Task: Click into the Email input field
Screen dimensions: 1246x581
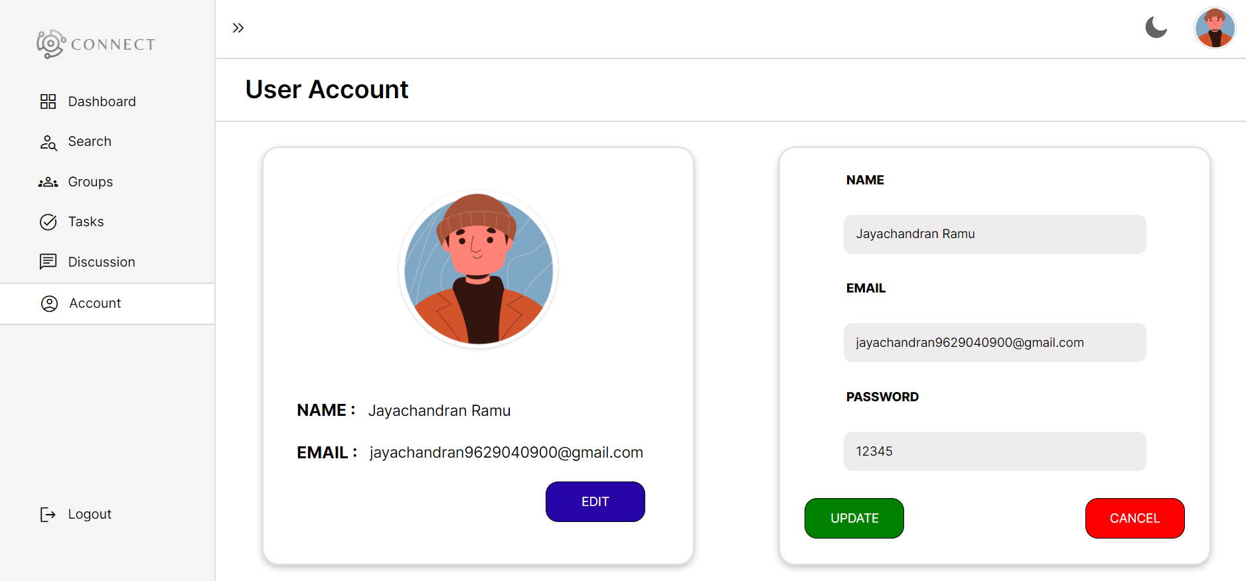Action: (x=994, y=343)
